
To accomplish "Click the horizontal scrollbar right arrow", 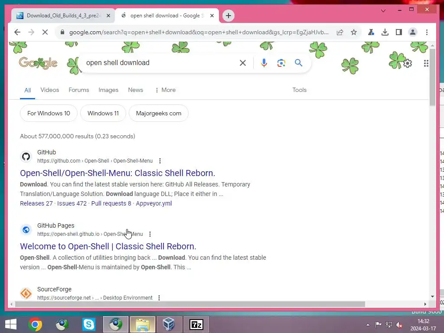I will pos(425,304).
